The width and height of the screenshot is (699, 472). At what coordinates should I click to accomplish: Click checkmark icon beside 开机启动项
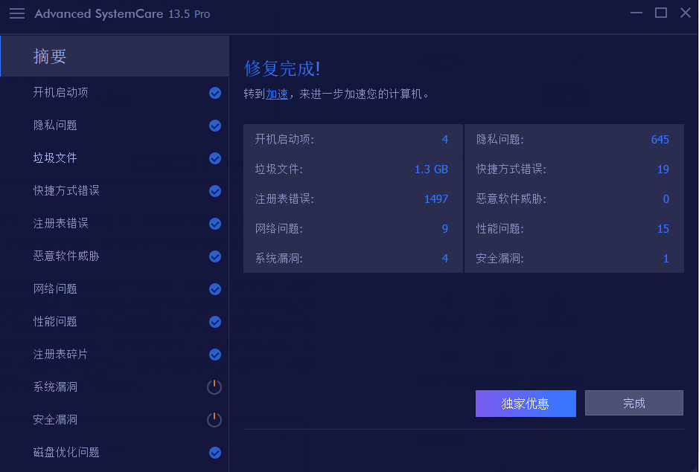point(215,93)
